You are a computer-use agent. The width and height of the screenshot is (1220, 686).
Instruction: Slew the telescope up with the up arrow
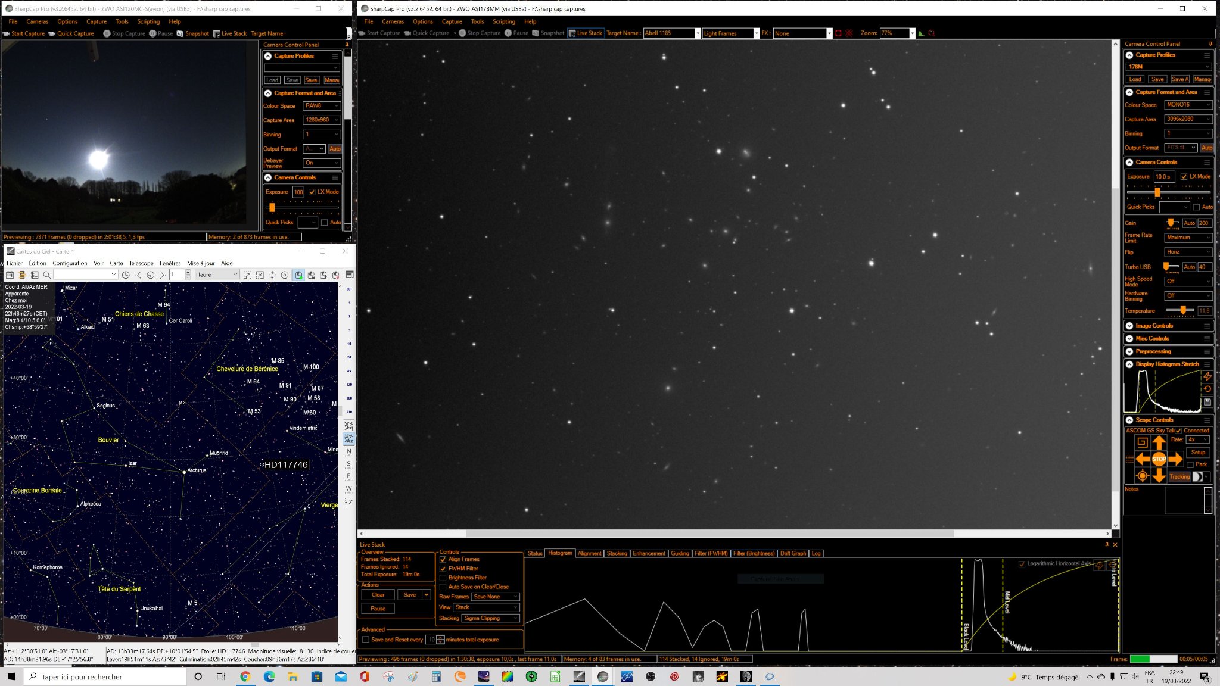click(x=1159, y=442)
